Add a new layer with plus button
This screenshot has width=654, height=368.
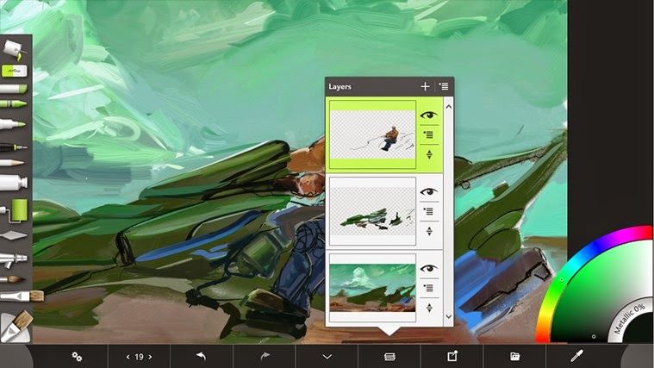pos(425,86)
